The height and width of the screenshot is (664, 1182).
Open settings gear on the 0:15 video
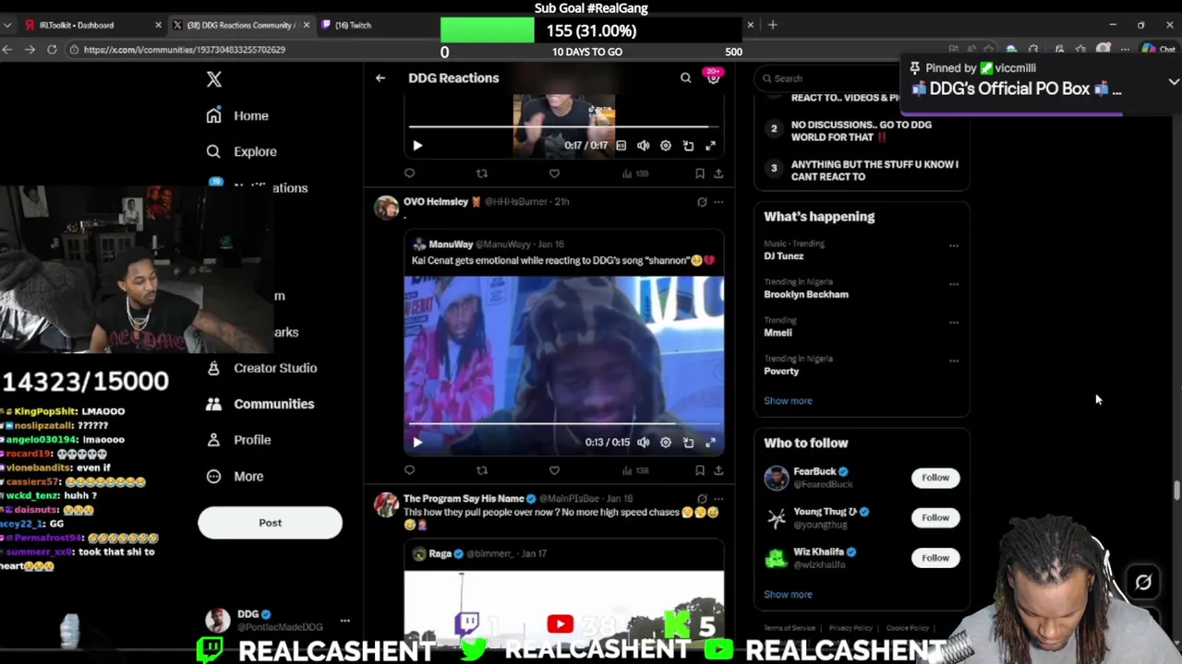click(x=666, y=443)
